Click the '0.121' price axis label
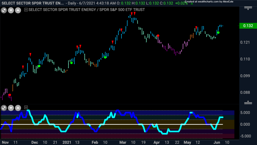257x145 pixels. 245,42
